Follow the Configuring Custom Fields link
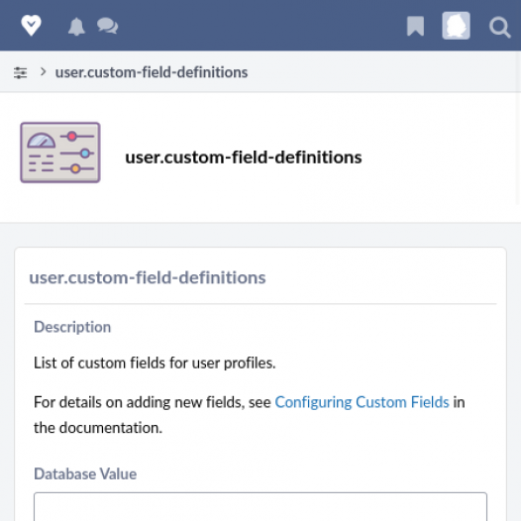The image size is (521, 521). pyautogui.click(x=362, y=402)
